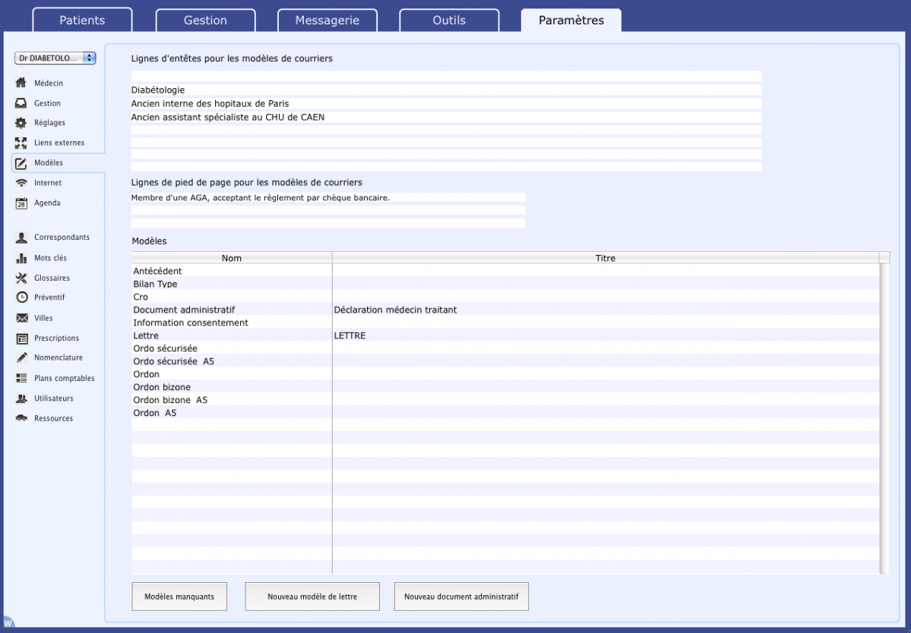Click the W badge in bottom corner
The width and height of the screenshot is (911, 633).
coord(8,623)
